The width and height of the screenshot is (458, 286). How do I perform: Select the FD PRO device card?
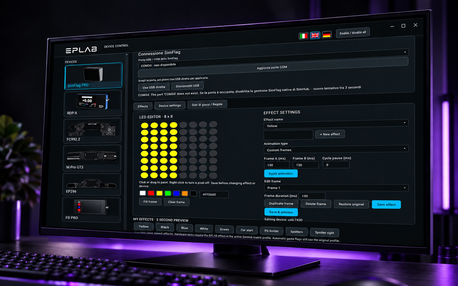tap(92, 210)
